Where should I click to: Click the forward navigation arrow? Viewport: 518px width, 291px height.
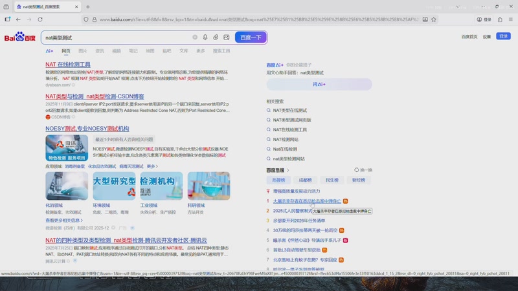[x=29, y=19]
